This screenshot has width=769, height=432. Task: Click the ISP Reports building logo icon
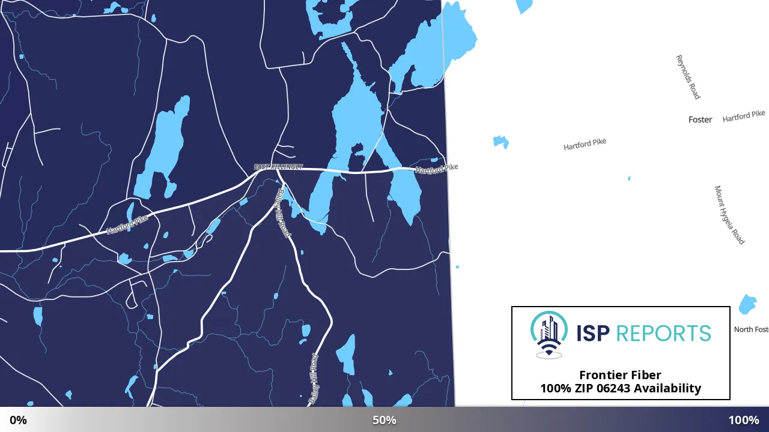(549, 335)
